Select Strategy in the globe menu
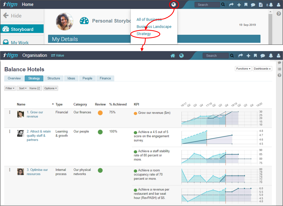Viewport: 283px width, 206px height. [x=144, y=34]
